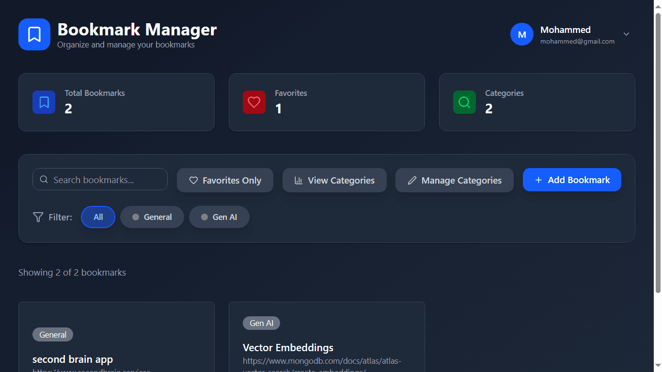The image size is (662, 372).
Task: Click the green magnifier icon on Categories card
Action: click(x=464, y=102)
